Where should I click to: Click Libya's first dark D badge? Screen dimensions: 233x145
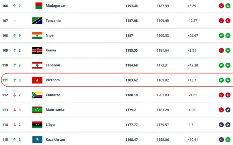coord(221,125)
